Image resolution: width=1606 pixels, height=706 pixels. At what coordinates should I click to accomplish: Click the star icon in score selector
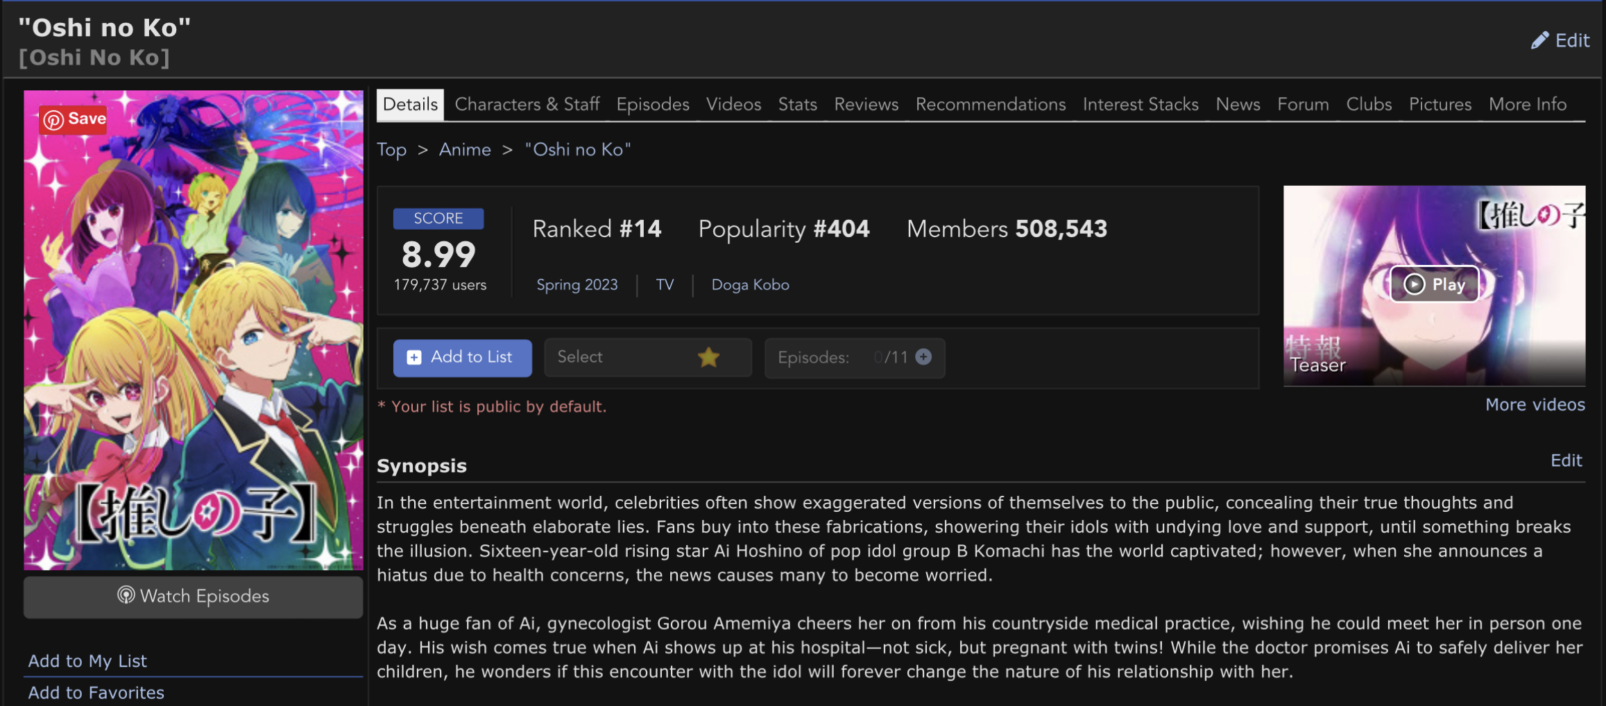pos(708,357)
